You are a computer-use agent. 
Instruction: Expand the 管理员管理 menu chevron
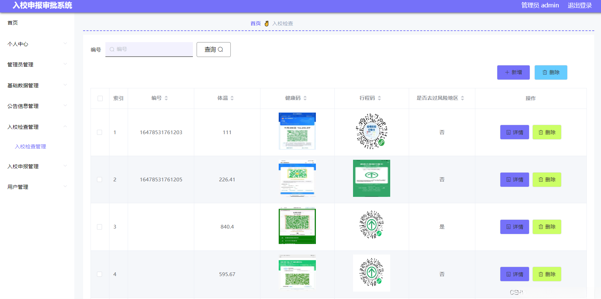65,64
